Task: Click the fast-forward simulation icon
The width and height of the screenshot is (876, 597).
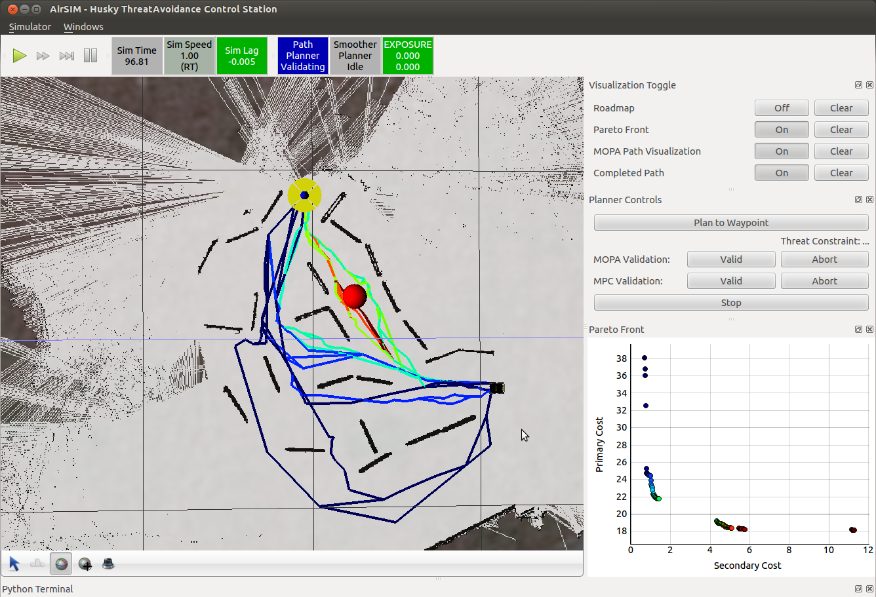Action: point(43,56)
